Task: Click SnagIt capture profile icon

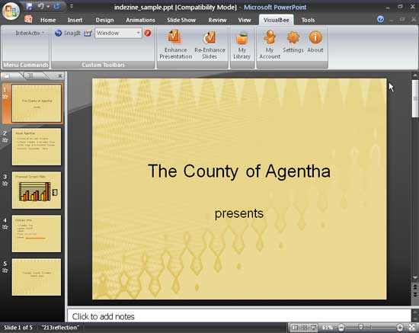Action: tap(88, 33)
